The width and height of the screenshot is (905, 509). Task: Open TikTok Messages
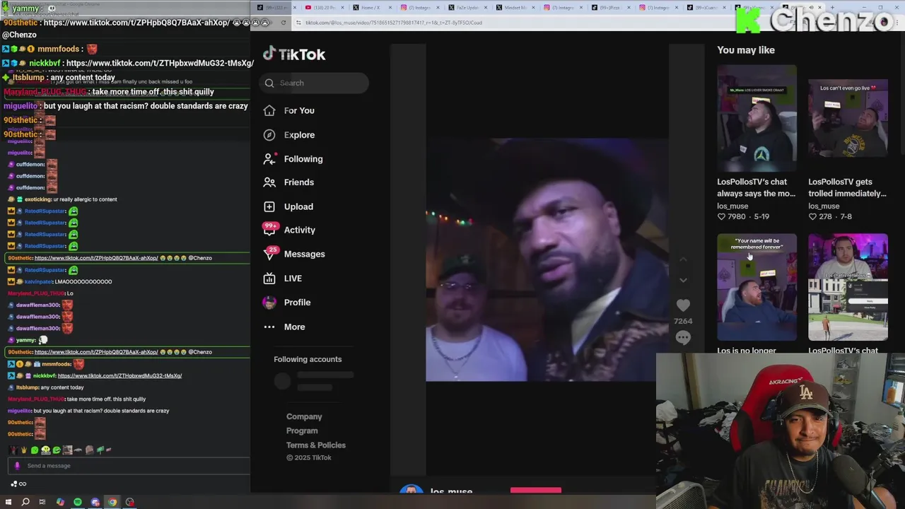pos(294,254)
